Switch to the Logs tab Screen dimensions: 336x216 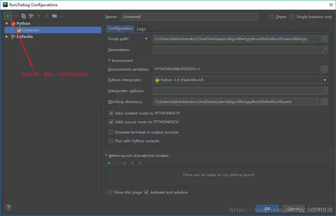[141, 29]
